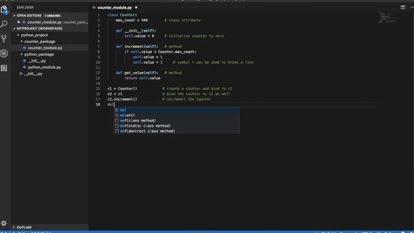The image size is (414, 233).
Task: Split the editor to the right
Action: pyautogui.click(x=402, y=7)
